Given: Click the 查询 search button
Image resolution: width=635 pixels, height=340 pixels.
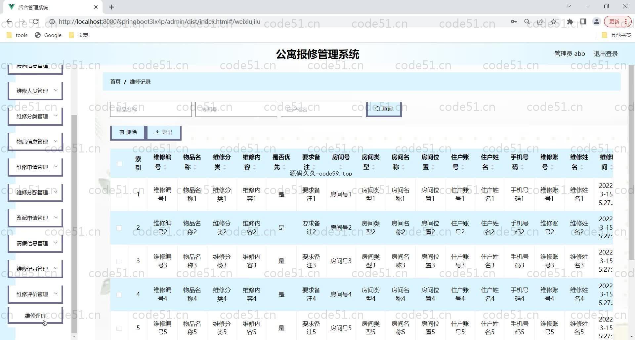Looking at the screenshot, I should pos(384,109).
